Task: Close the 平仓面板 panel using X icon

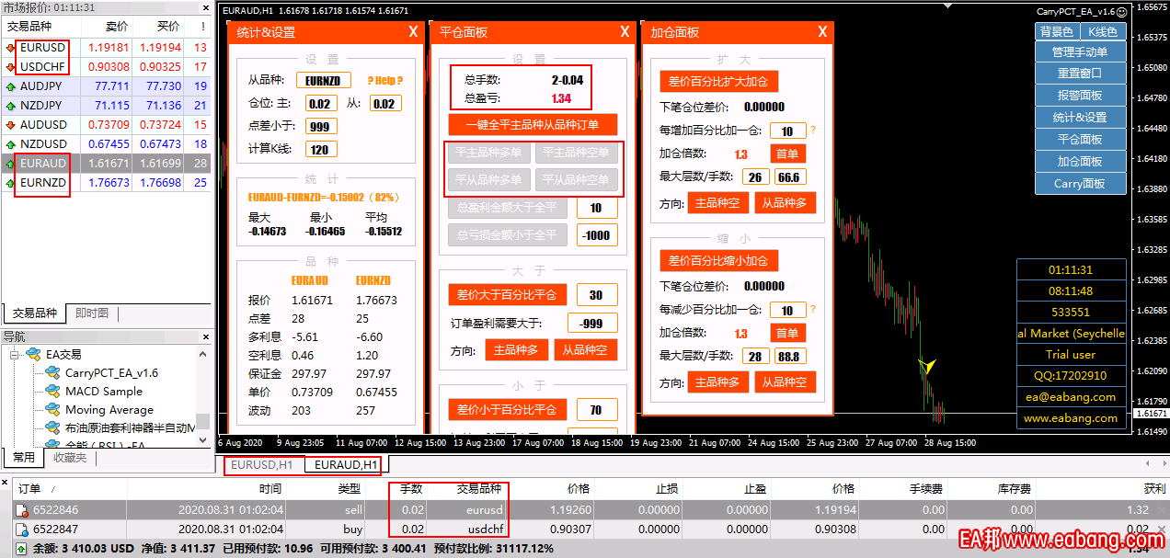Action: tap(625, 32)
